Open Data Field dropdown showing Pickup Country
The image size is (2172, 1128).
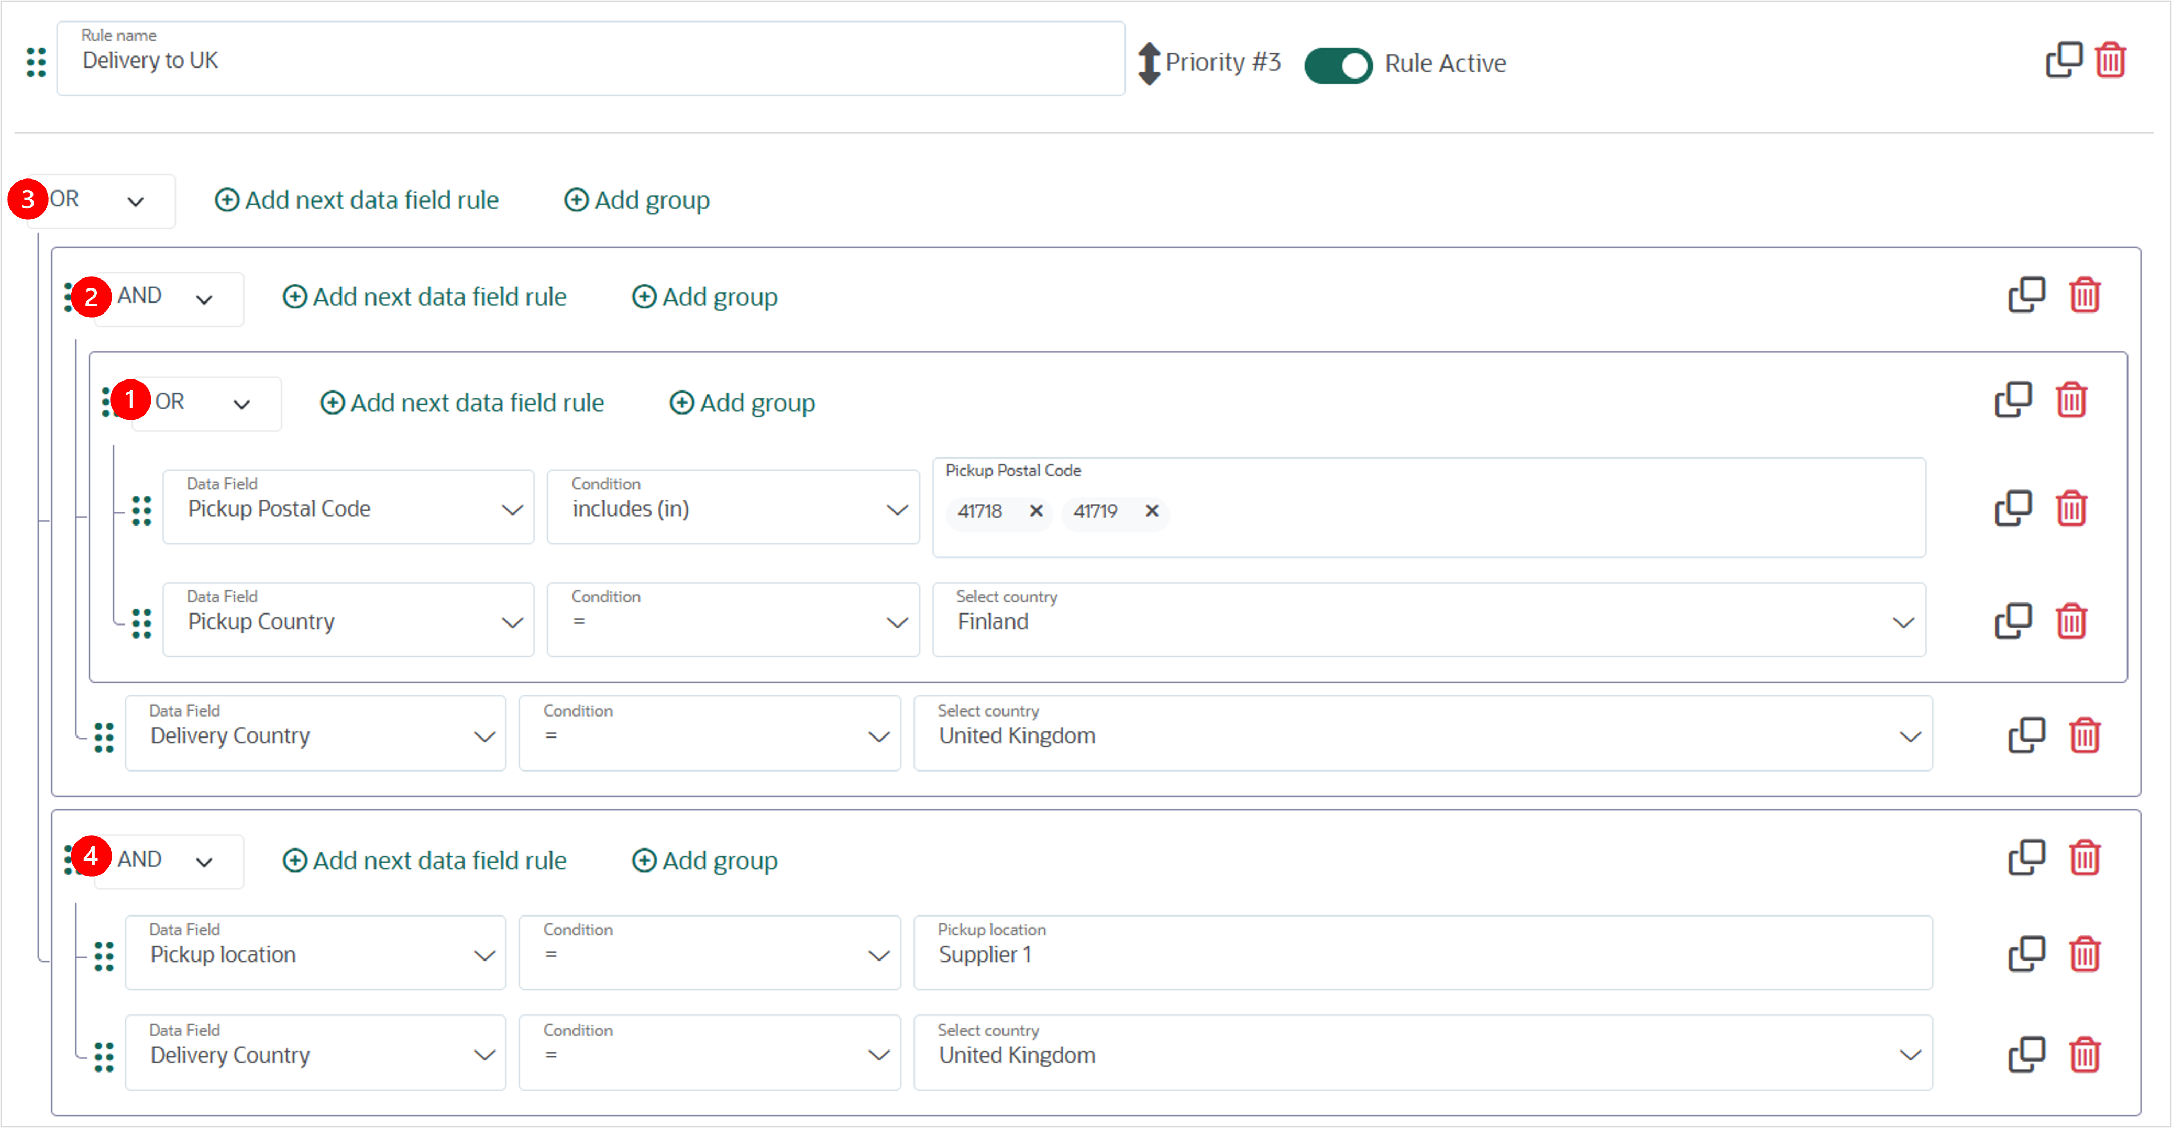click(348, 620)
